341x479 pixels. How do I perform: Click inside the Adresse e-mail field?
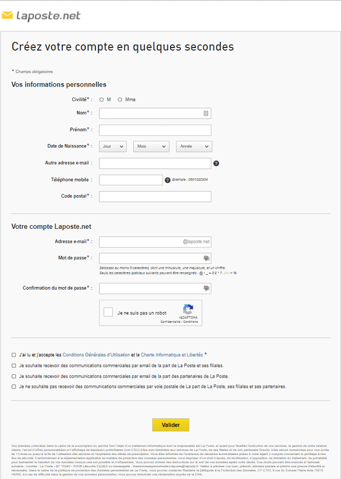click(144, 241)
